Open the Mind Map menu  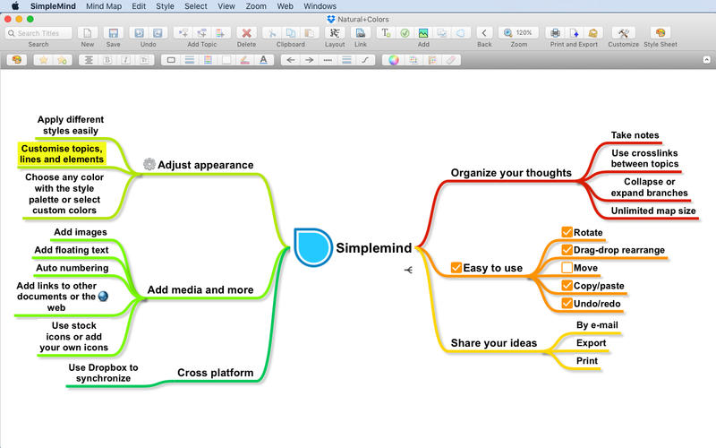point(104,6)
